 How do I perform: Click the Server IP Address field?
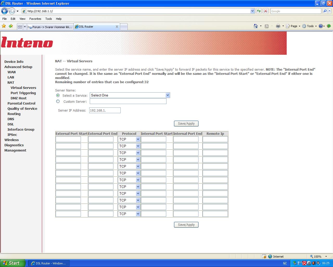pos(105,110)
